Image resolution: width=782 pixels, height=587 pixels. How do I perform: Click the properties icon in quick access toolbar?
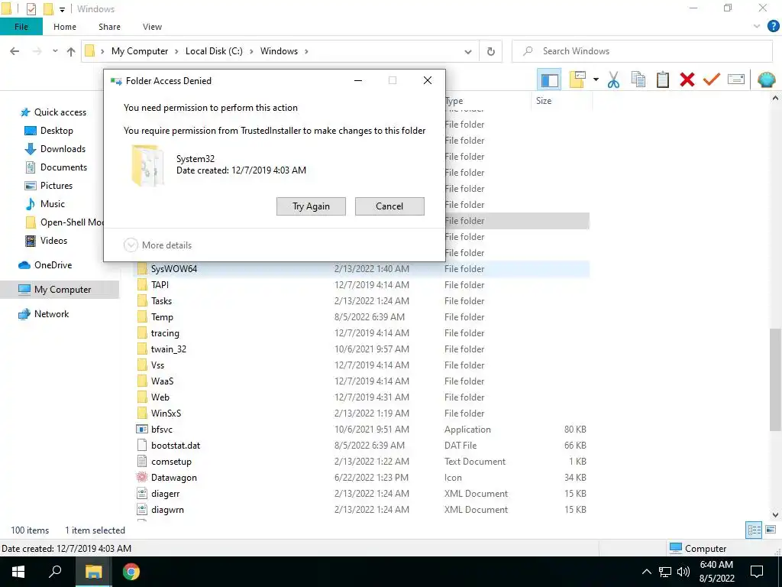31,9
